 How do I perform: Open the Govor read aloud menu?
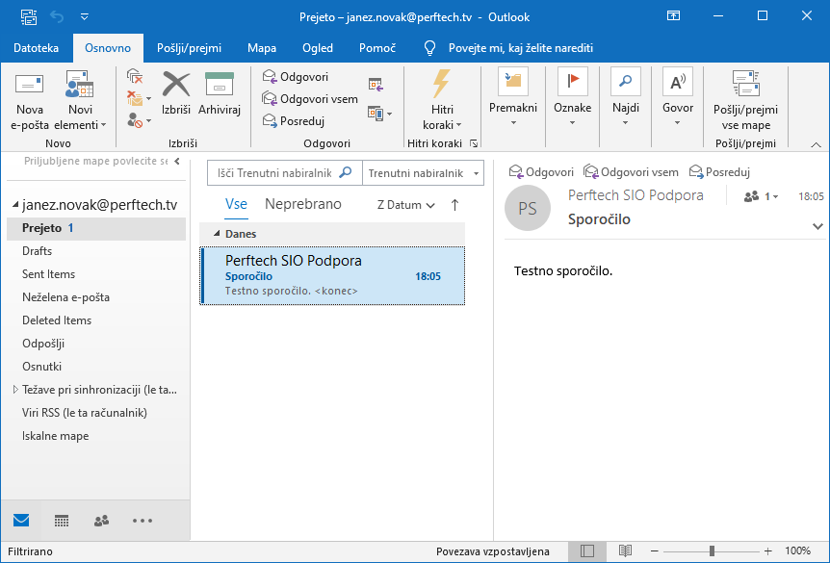click(678, 98)
